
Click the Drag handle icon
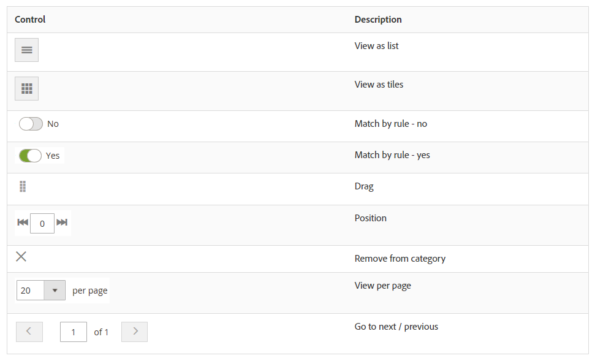click(x=22, y=186)
